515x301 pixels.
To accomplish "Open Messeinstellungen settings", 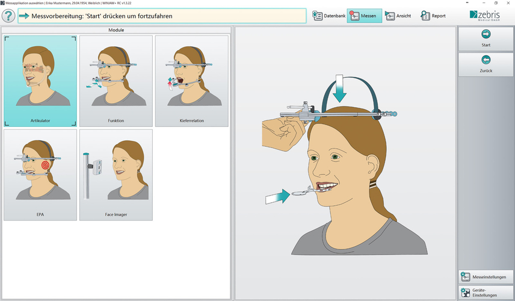I will pyautogui.click(x=486, y=277).
